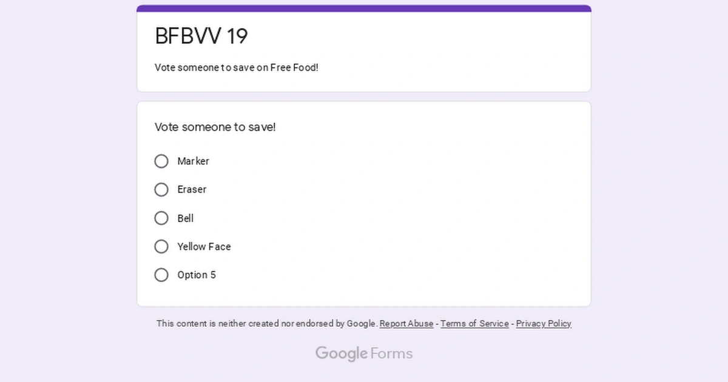Viewport: 728px width, 382px height.
Task: Click the Yellow Face option label
Action: (x=203, y=246)
